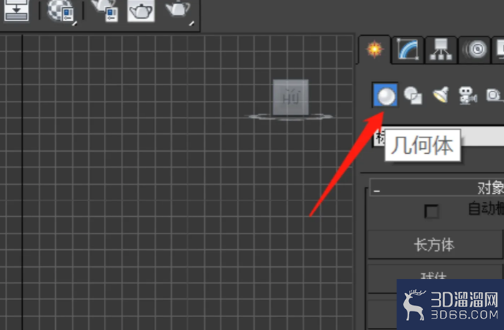Select the Lights spotlight category icon
Image resolution: width=504 pixels, height=330 pixels.
click(x=441, y=95)
